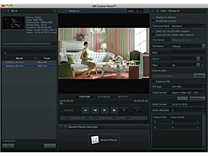Click into the Bin search field
This screenshot has height=156, width=208.
[29, 53]
